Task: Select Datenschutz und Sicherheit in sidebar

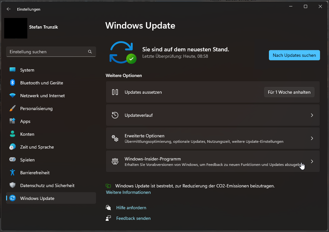Action: (x=47, y=185)
